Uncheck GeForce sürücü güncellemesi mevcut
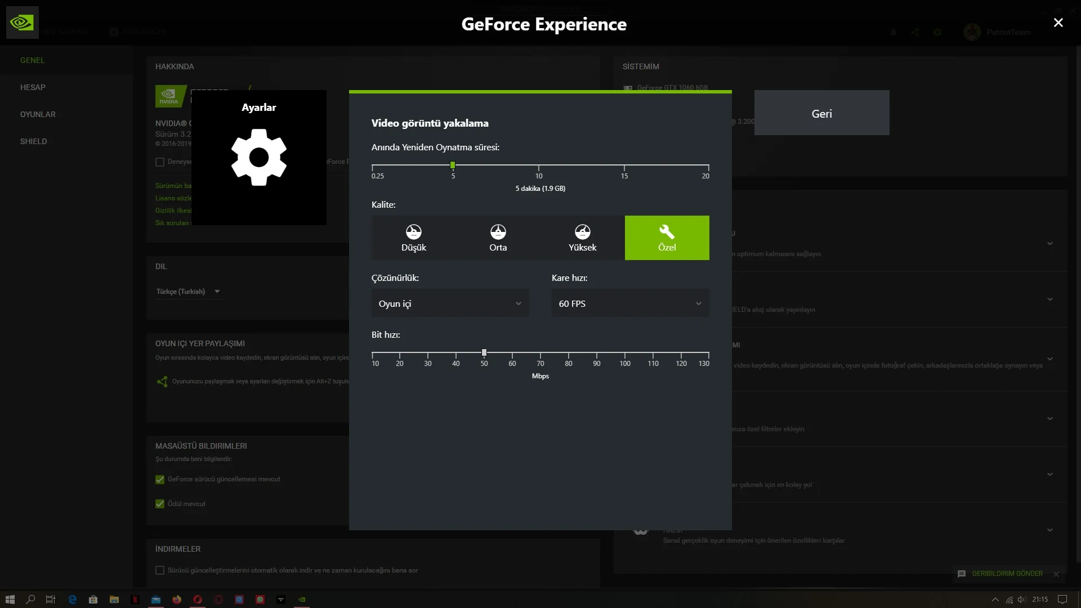Image resolution: width=1081 pixels, height=608 pixels. coord(159,479)
